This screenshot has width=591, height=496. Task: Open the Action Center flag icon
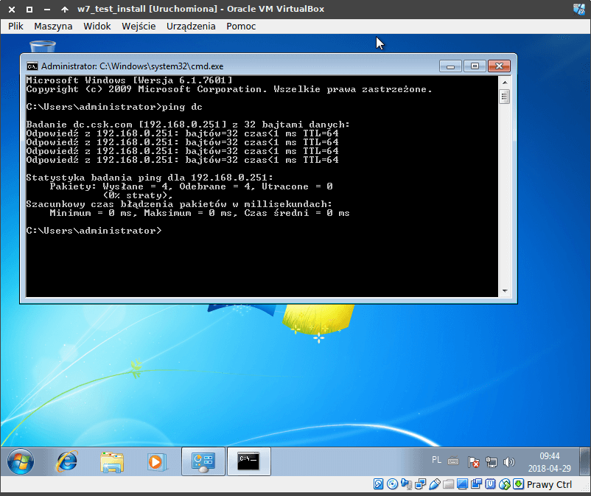click(473, 461)
